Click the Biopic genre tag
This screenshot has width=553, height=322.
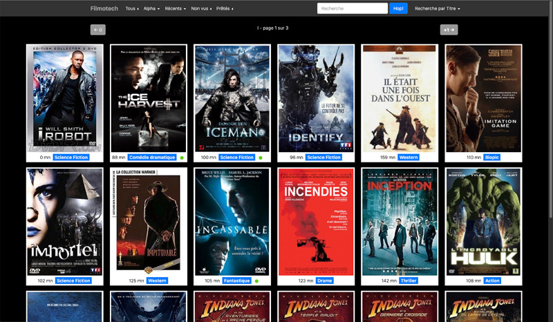point(492,158)
